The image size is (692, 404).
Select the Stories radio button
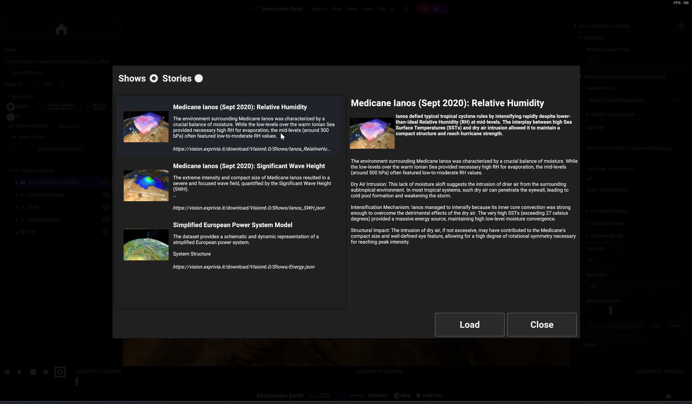199,78
